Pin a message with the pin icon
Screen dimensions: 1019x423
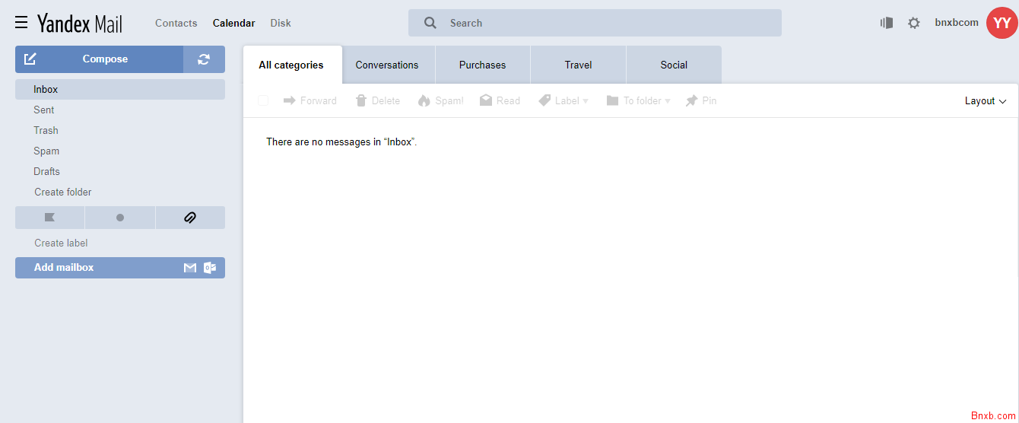click(691, 100)
